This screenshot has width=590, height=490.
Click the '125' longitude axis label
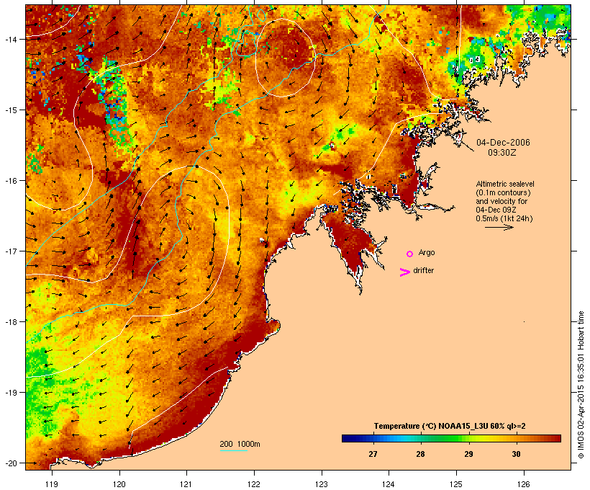click(x=456, y=484)
